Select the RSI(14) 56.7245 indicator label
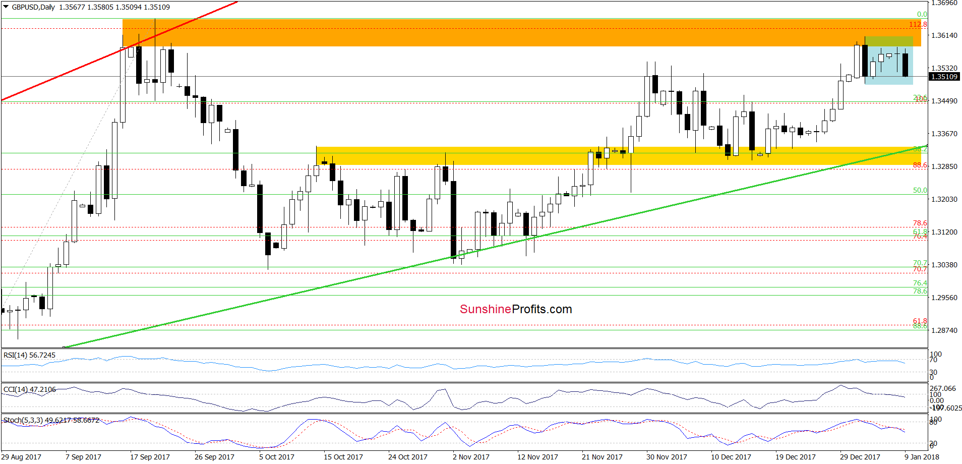The height and width of the screenshot is (464, 962). [x=29, y=355]
